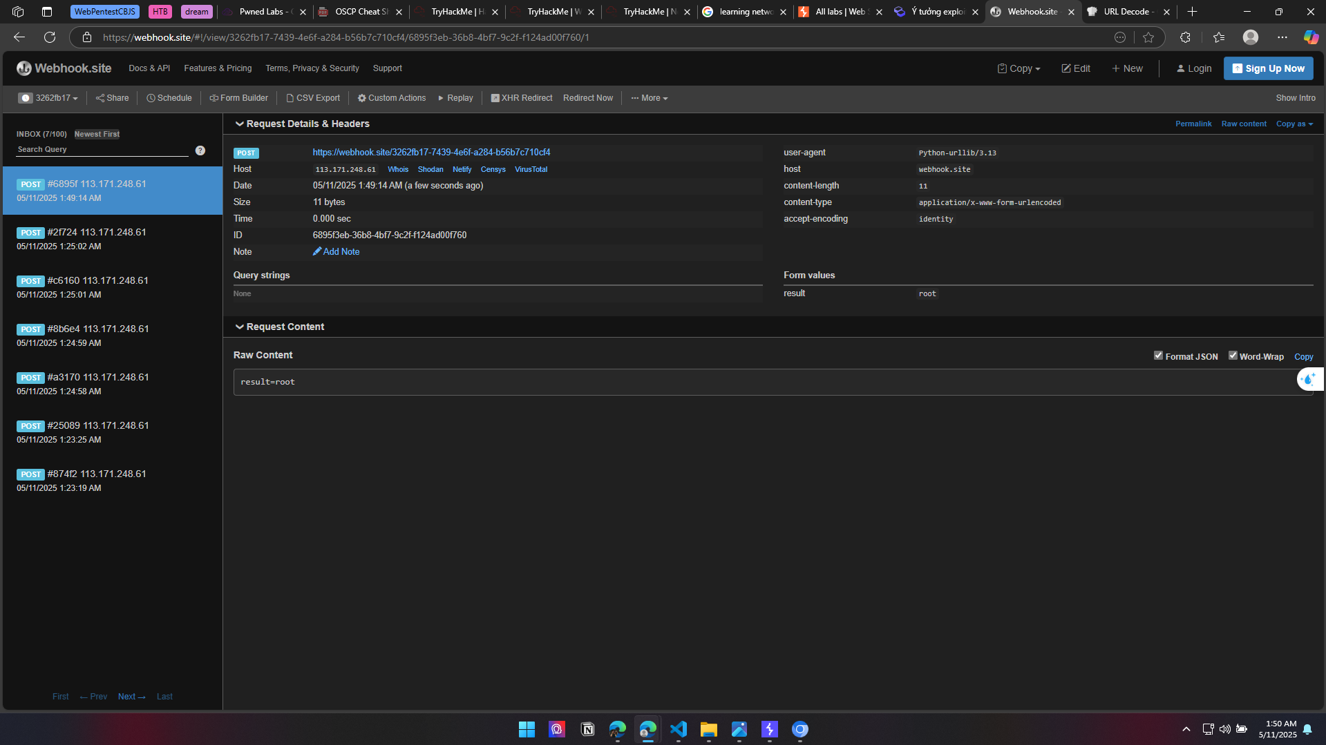Open the CSV Export tool
Screen dimensions: 1326x745
coord(313,98)
